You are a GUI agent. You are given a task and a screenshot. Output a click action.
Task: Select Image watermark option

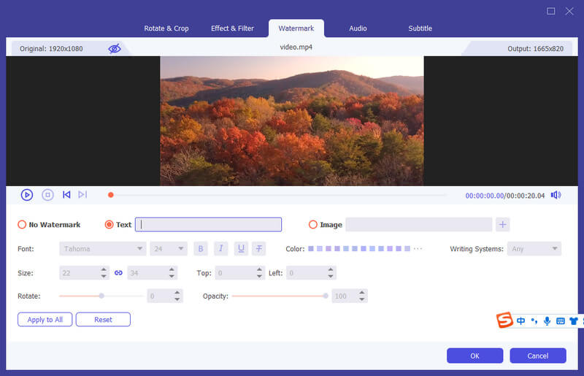tap(313, 224)
